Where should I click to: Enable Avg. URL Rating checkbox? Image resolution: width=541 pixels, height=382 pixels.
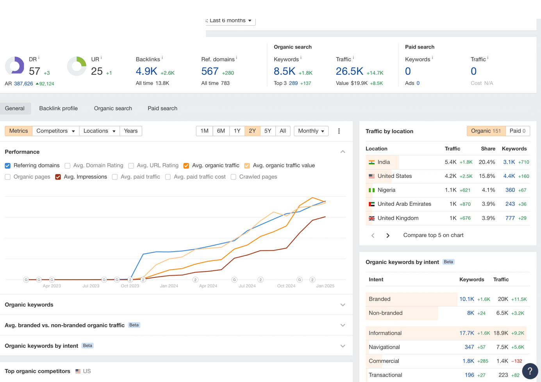(131, 166)
